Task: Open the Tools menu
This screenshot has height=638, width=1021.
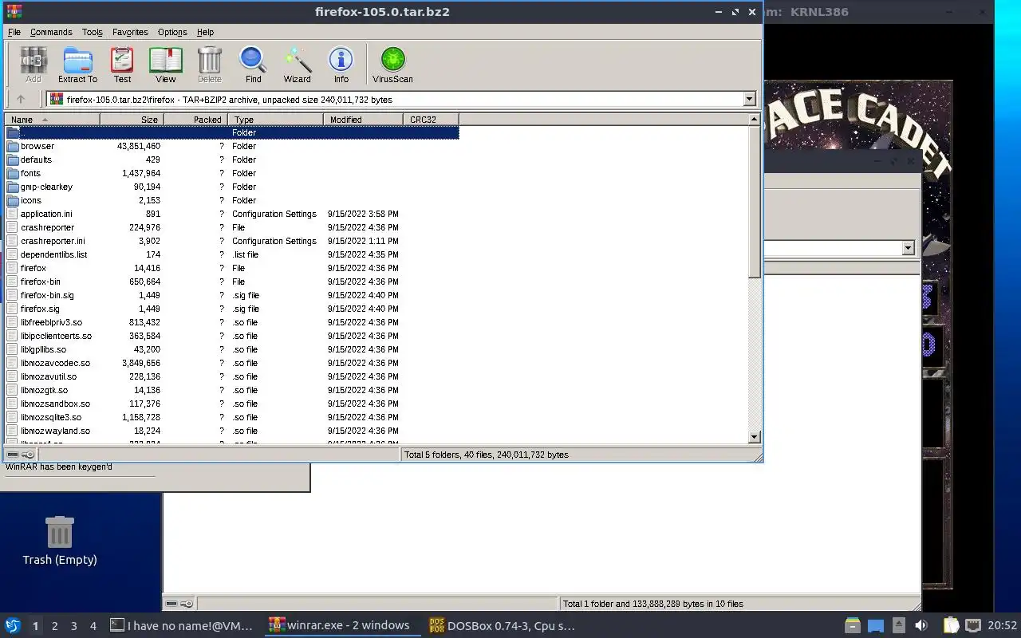Action: click(x=93, y=32)
